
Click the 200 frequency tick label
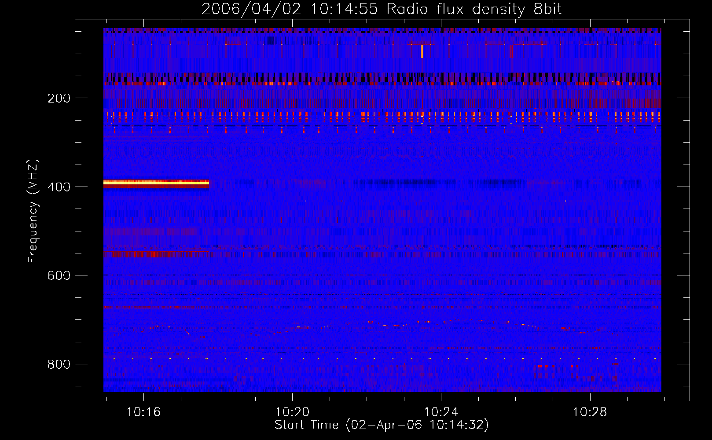59,98
